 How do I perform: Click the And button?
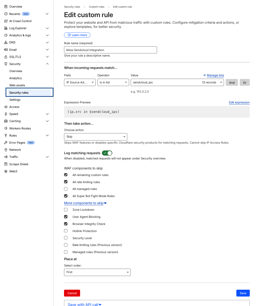pyautogui.click(x=232, y=82)
